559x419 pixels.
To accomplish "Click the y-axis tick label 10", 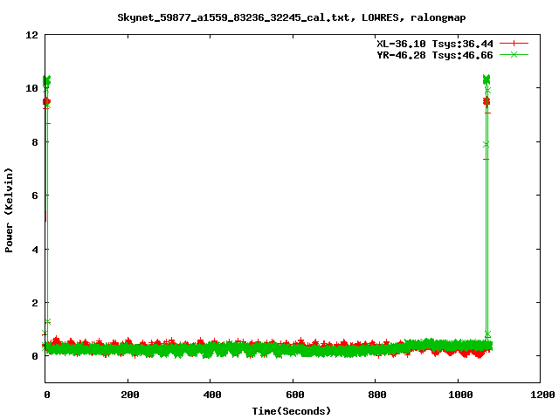I will [x=31, y=88].
